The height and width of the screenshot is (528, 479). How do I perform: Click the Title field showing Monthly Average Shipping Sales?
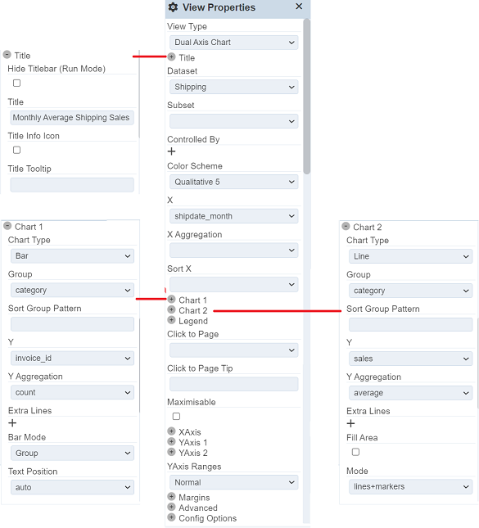(x=72, y=118)
